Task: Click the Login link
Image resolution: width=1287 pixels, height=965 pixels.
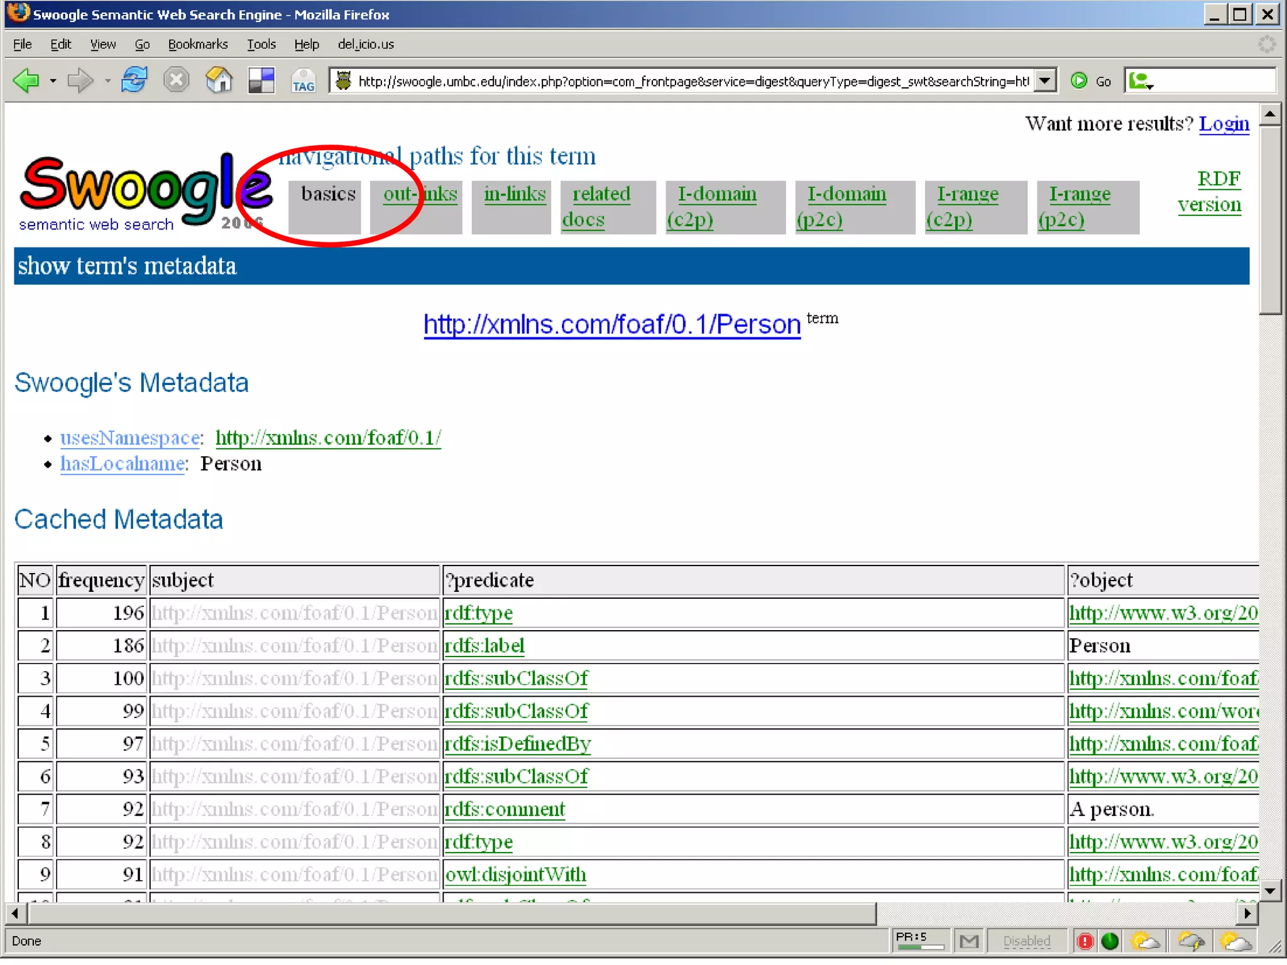Action: (1224, 124)
